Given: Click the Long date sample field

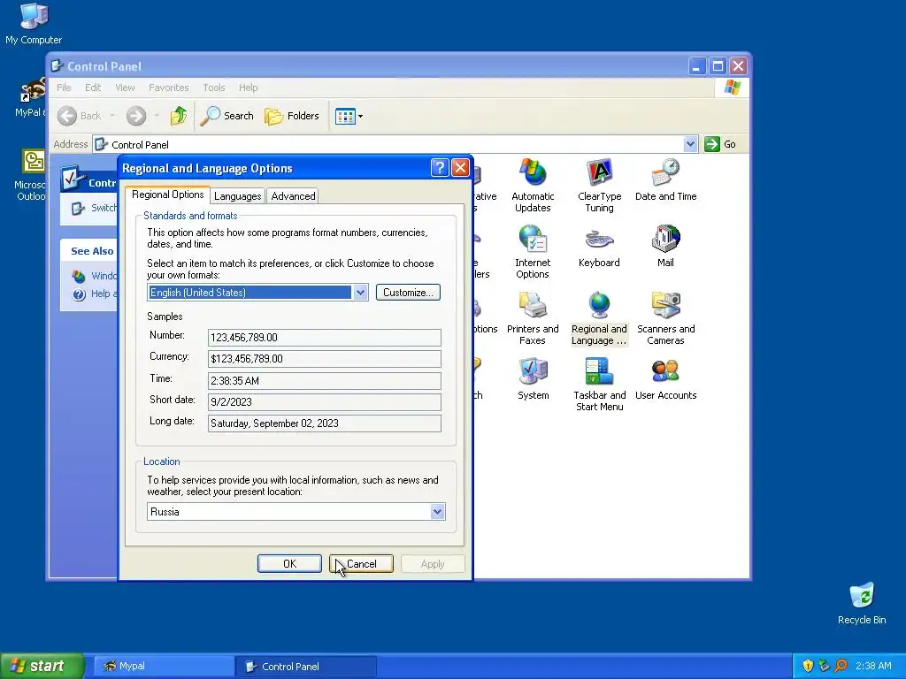Looking at the screenshot, I should click(x=324, y=423).
